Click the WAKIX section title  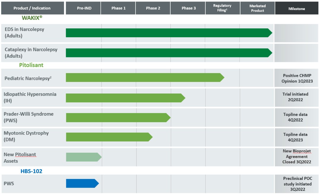[32, 18]
